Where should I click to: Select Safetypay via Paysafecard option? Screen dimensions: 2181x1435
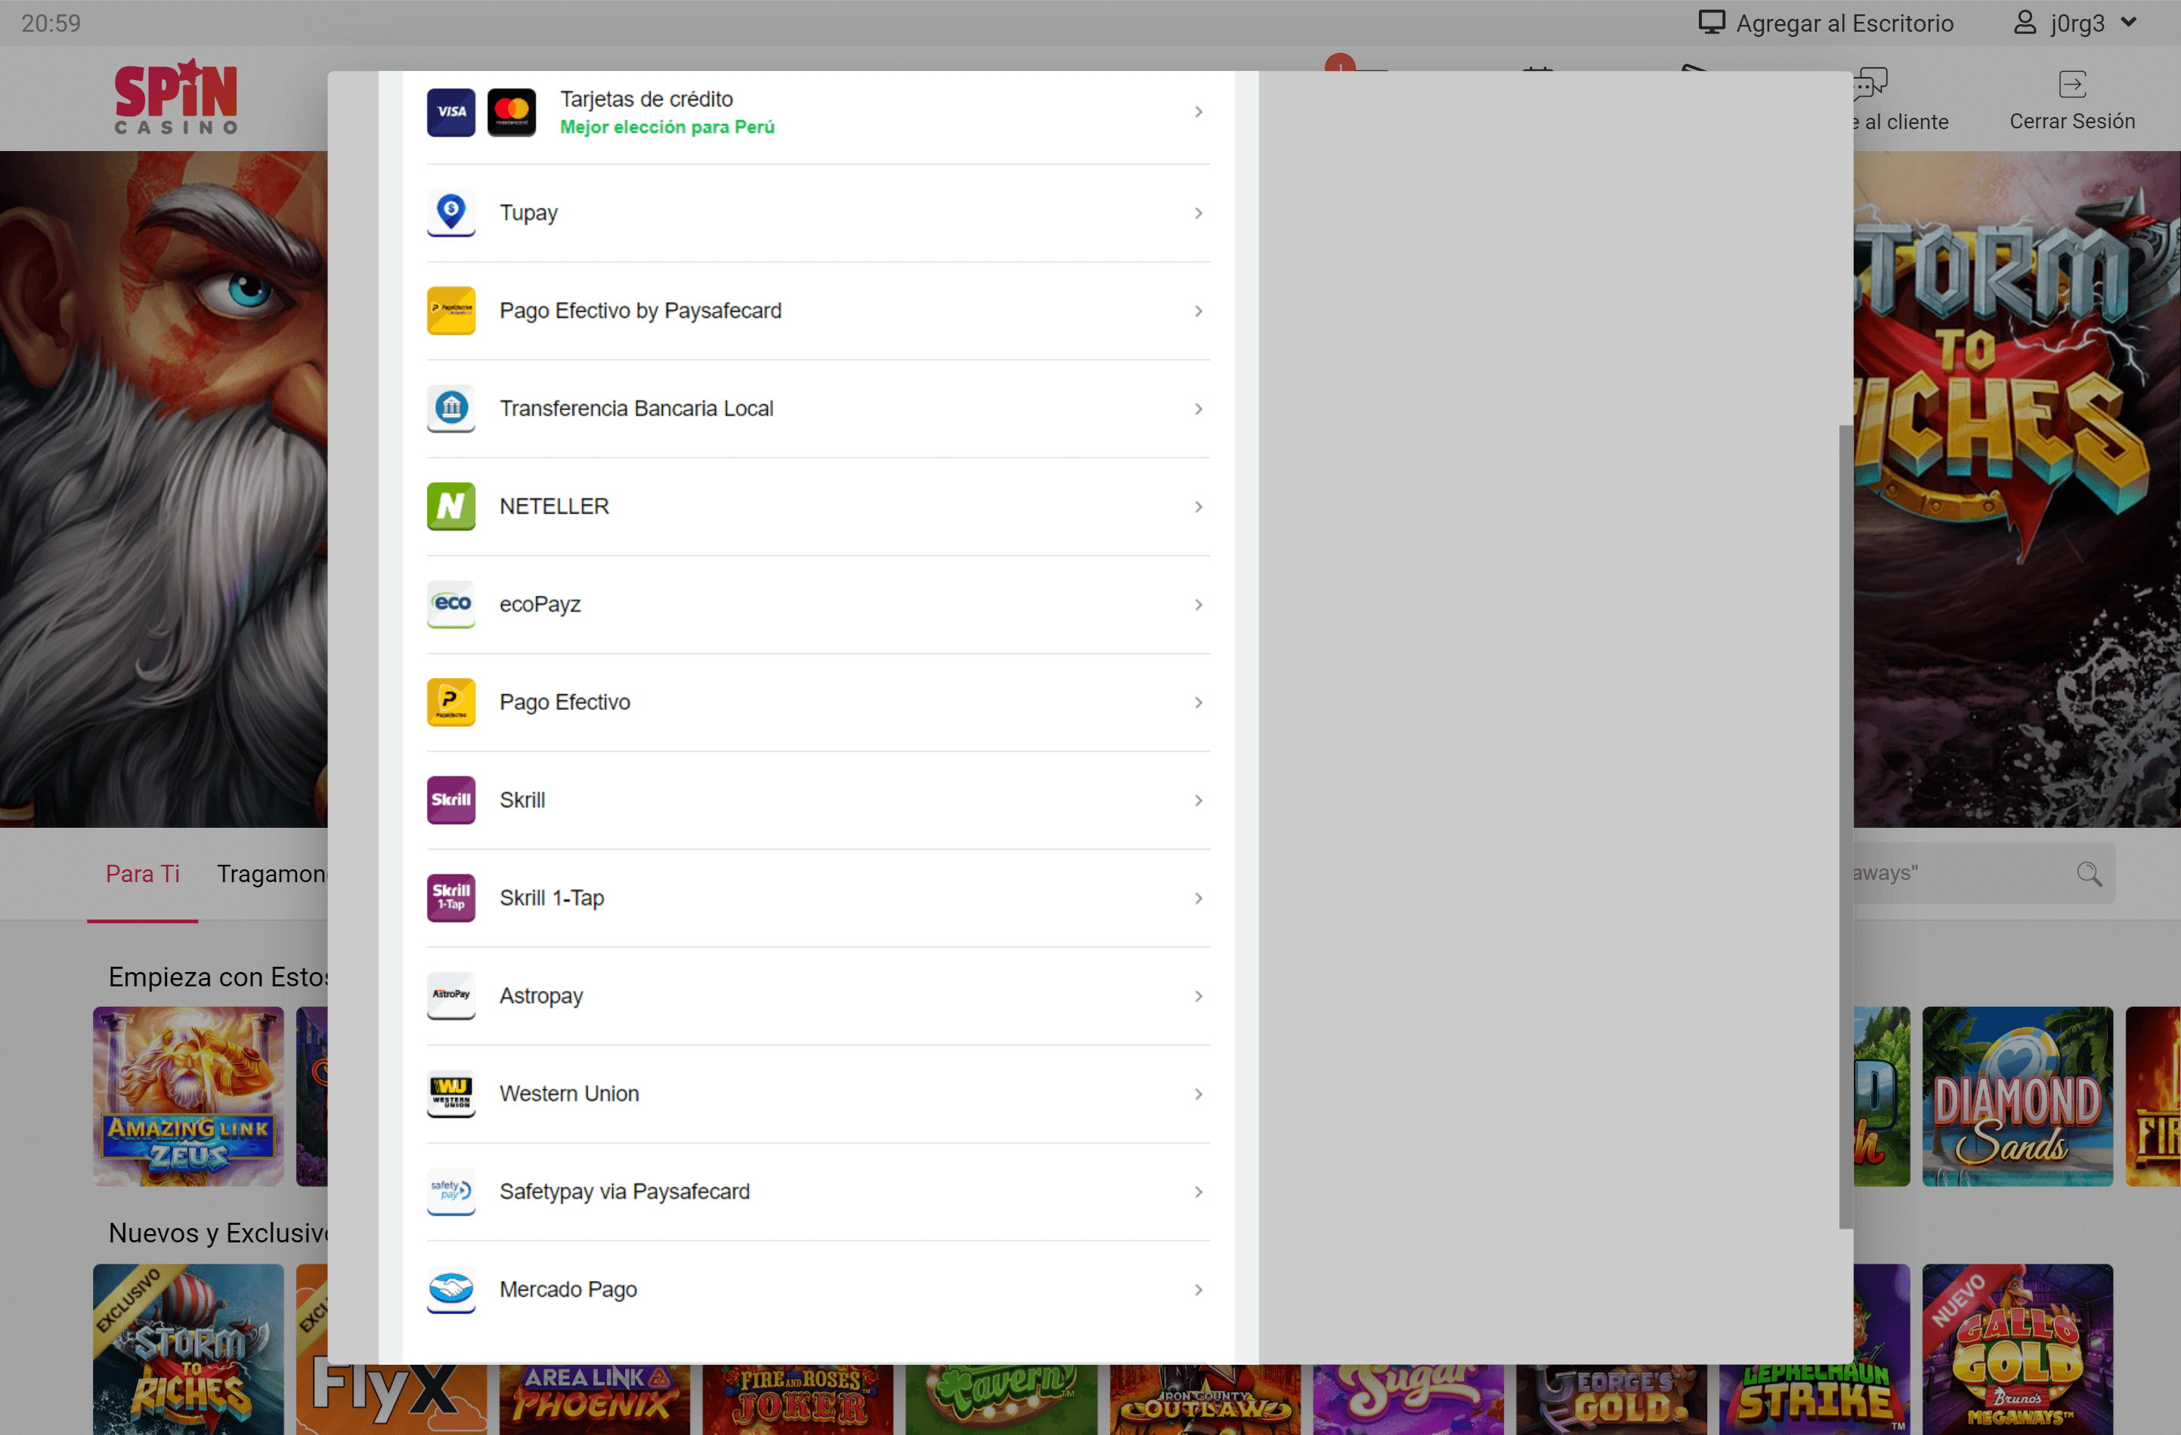(818, 1191)
